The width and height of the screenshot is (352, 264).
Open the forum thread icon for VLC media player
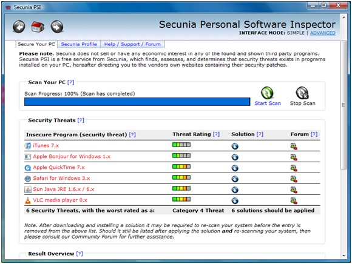[294, 200]
